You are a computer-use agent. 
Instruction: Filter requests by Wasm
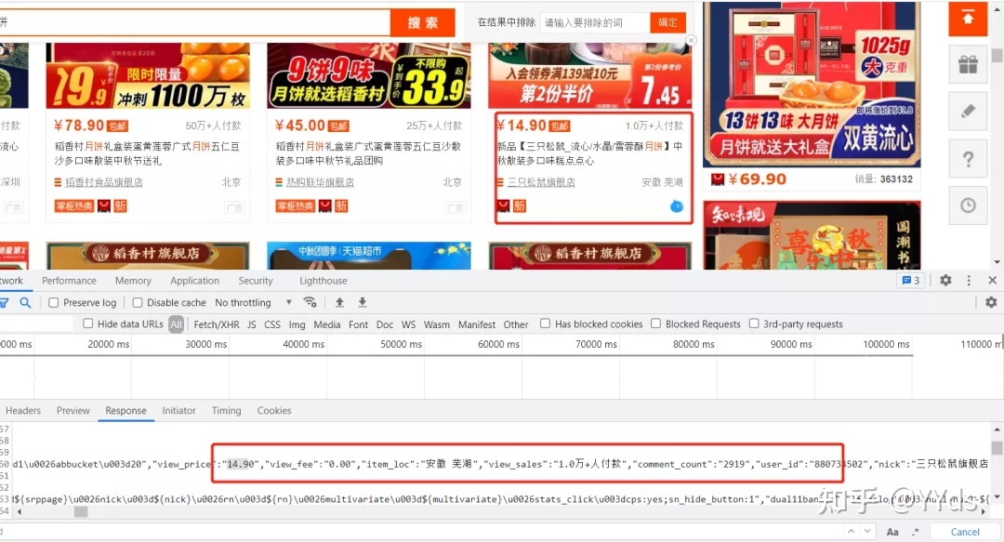coord(437,324)
